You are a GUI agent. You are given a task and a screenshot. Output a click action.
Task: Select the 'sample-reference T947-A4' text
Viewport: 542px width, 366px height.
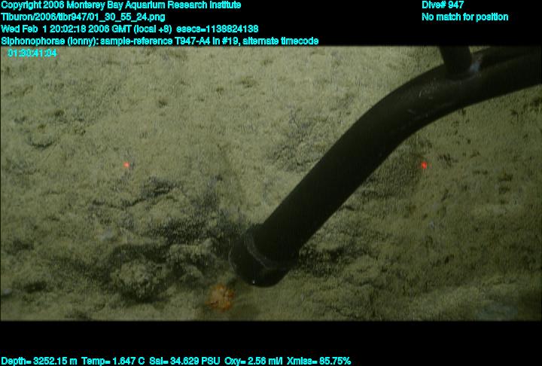[x=156, y=41]
